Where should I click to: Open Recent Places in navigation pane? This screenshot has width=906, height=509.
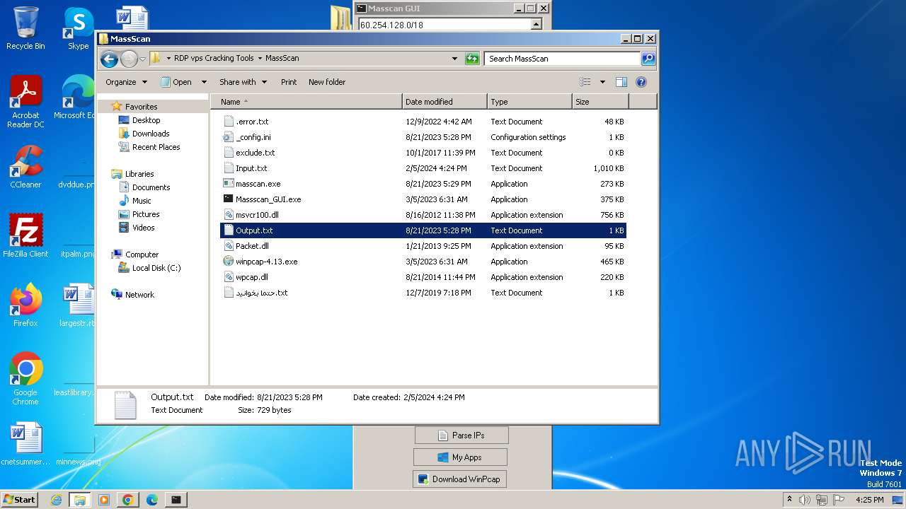click(x=156, y=147)
